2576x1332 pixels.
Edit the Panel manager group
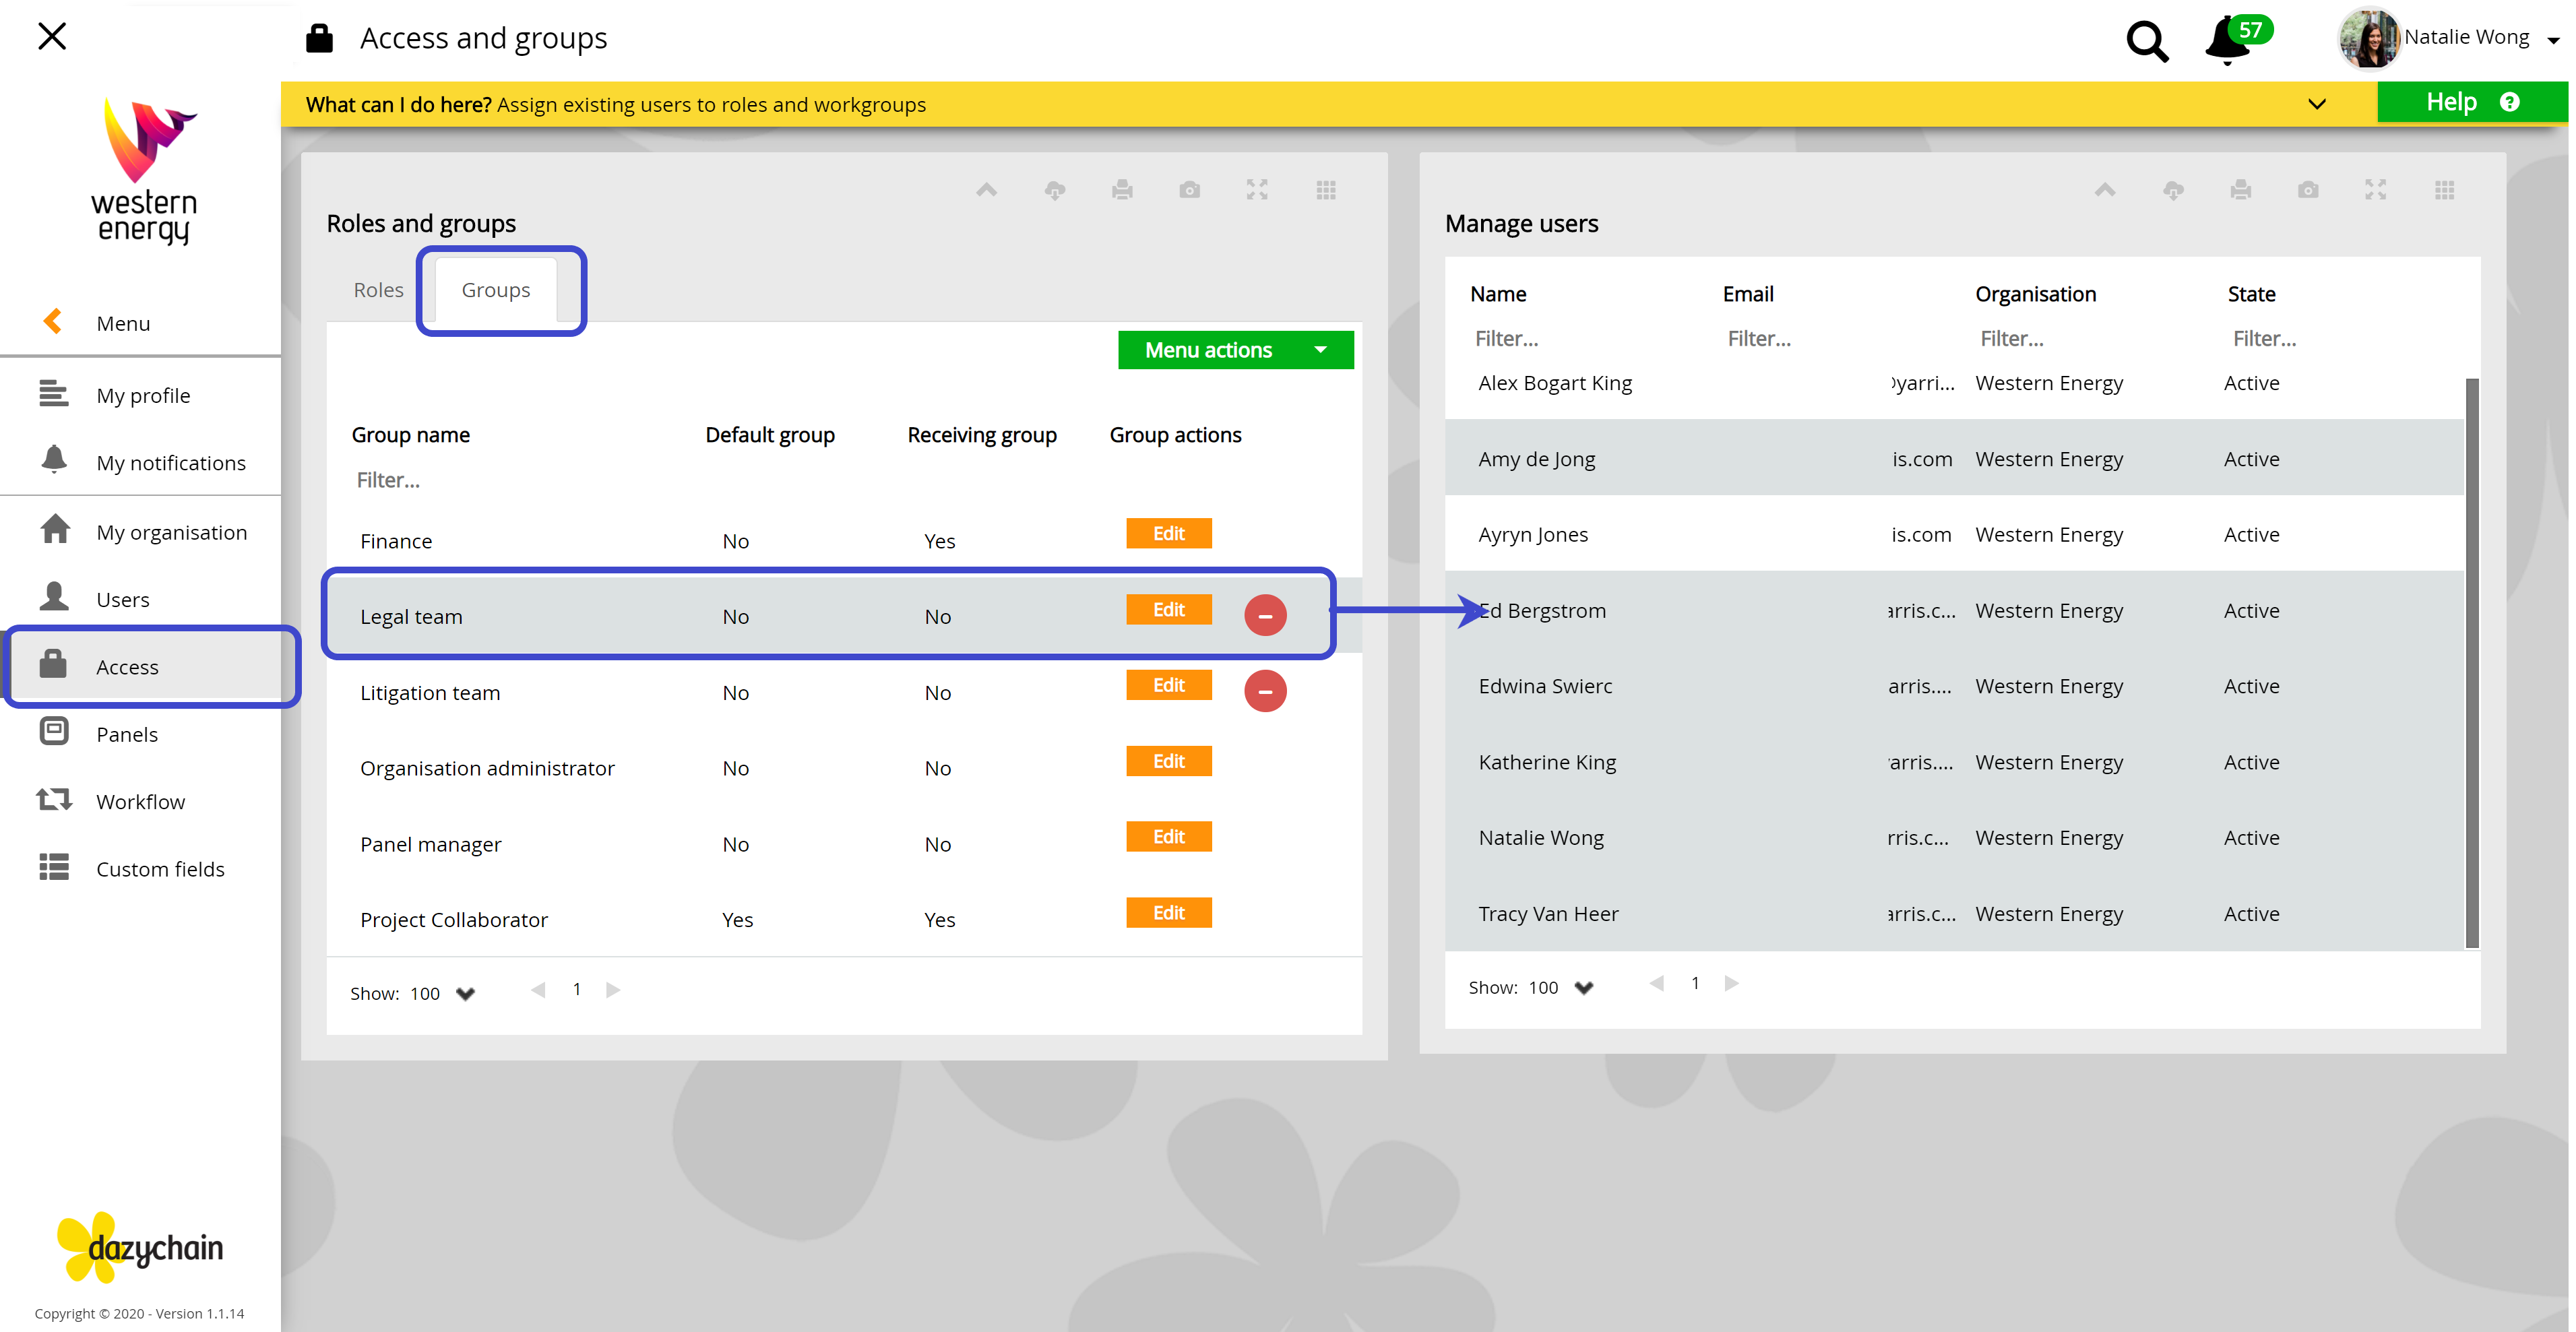coord(1168,836)
